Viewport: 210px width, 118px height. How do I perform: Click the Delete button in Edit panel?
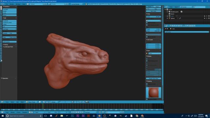[x=10, y=24]
